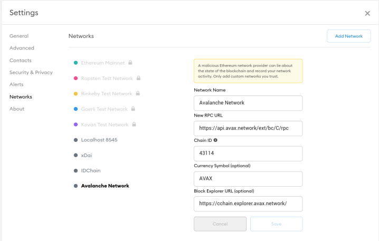The height and width of the screenshot is (241, 379).
Task: Click the lock icon beside Goerli Test Network
Action: pos(133,109)
